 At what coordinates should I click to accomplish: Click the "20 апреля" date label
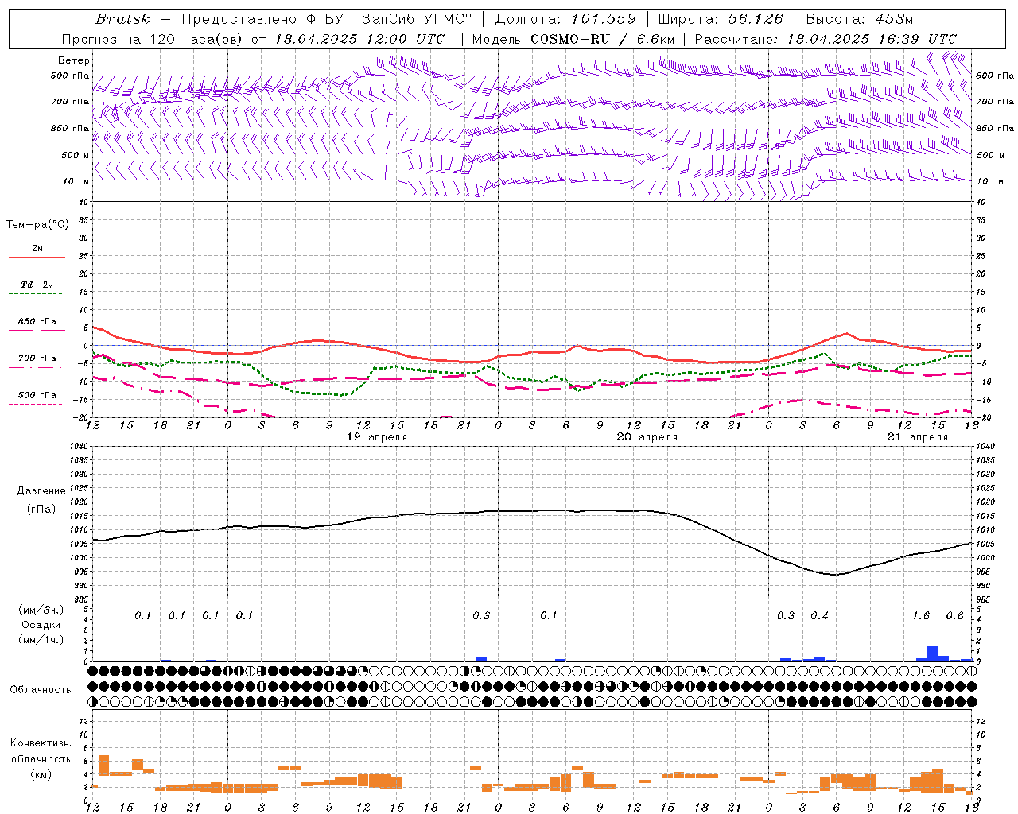(x=647, y=437)
